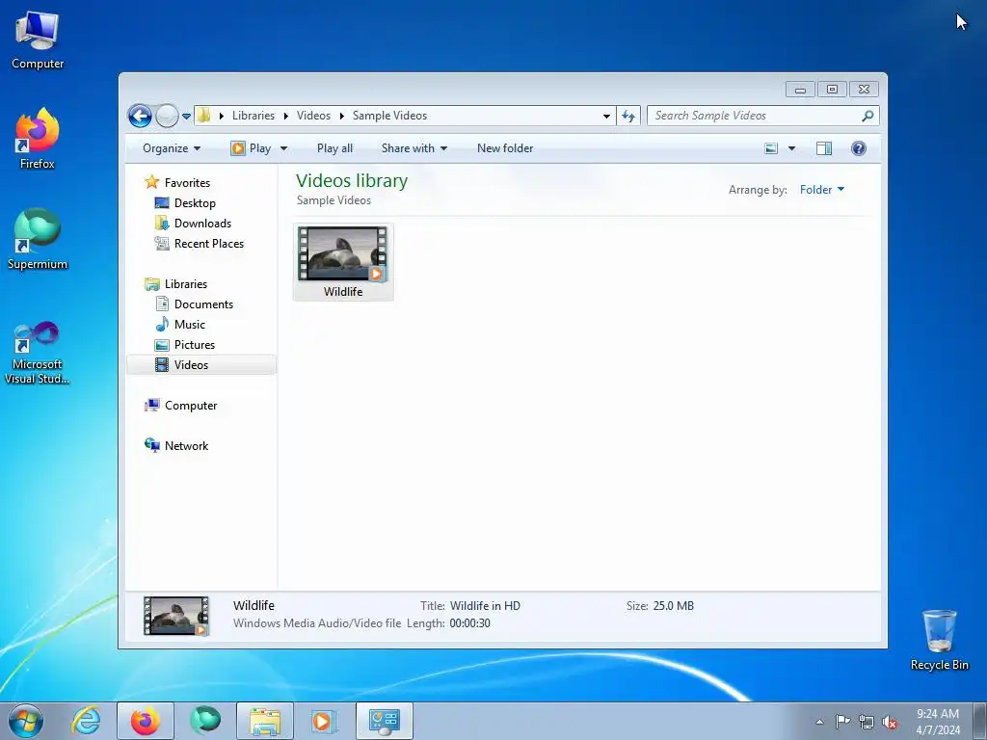The height and width of the screenshot is (740, 987).
Task: Show hidden tray icons
Action: click(x=819, y=722)
